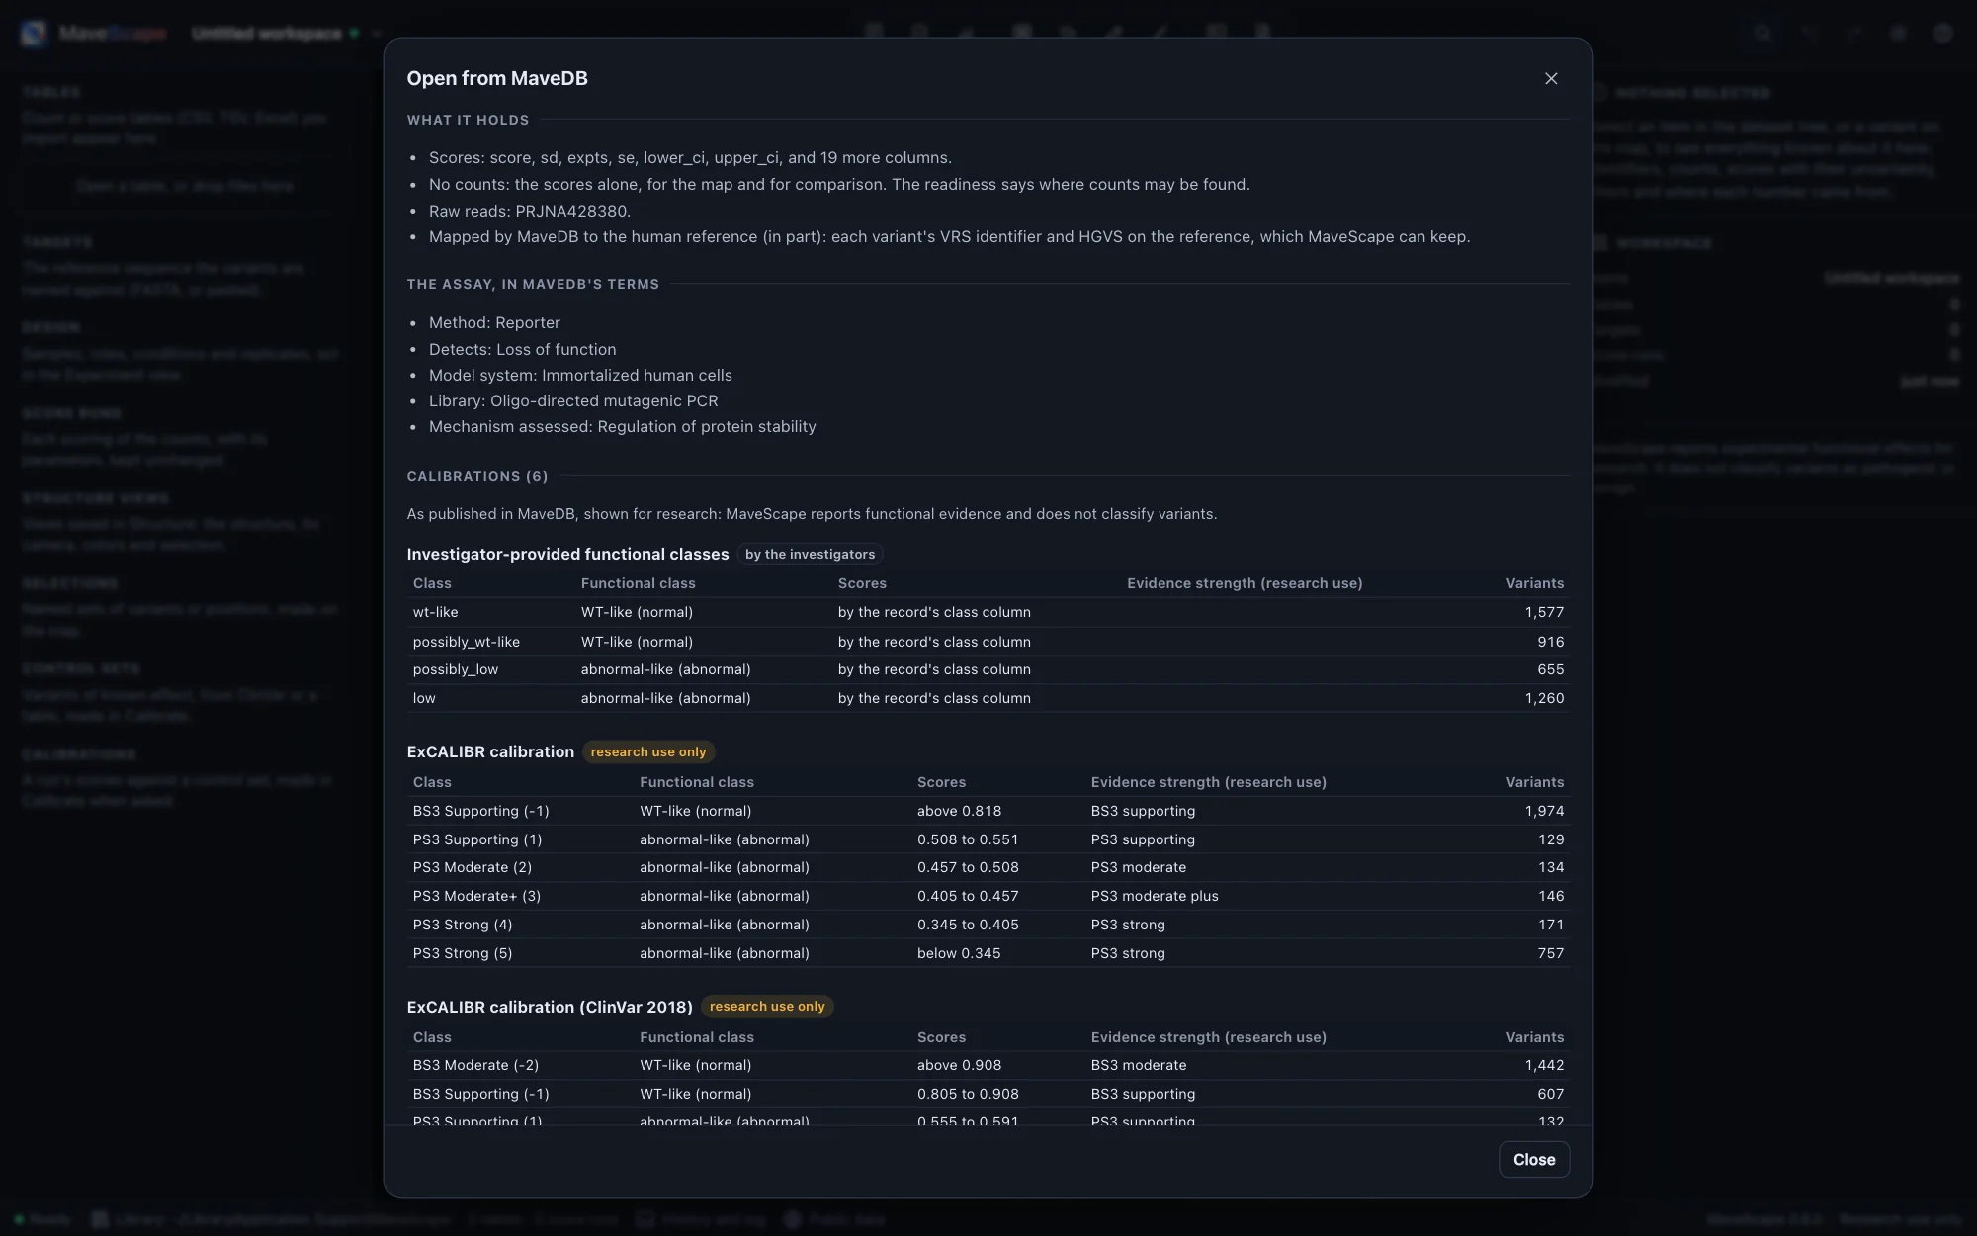Select the 'possibly_low' class cell
The width and height of the screenshot is (1977, 1236).
[455, 669]
